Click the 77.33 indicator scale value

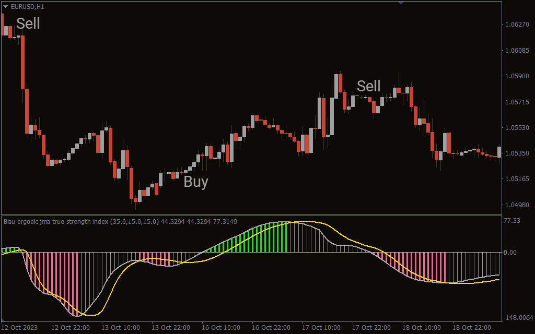point(511,221)
